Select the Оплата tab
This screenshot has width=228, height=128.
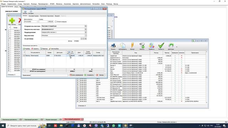25,16
